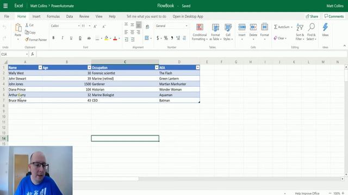
Task: Decrease font size with the shrink icon
Action: pyautogui.click(x=104, y=27)
